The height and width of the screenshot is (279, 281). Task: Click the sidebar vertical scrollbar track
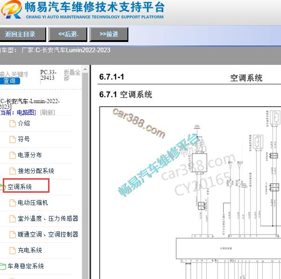[x=85, y=175]
